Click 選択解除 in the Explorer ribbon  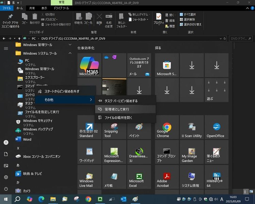tap(187, 20)
